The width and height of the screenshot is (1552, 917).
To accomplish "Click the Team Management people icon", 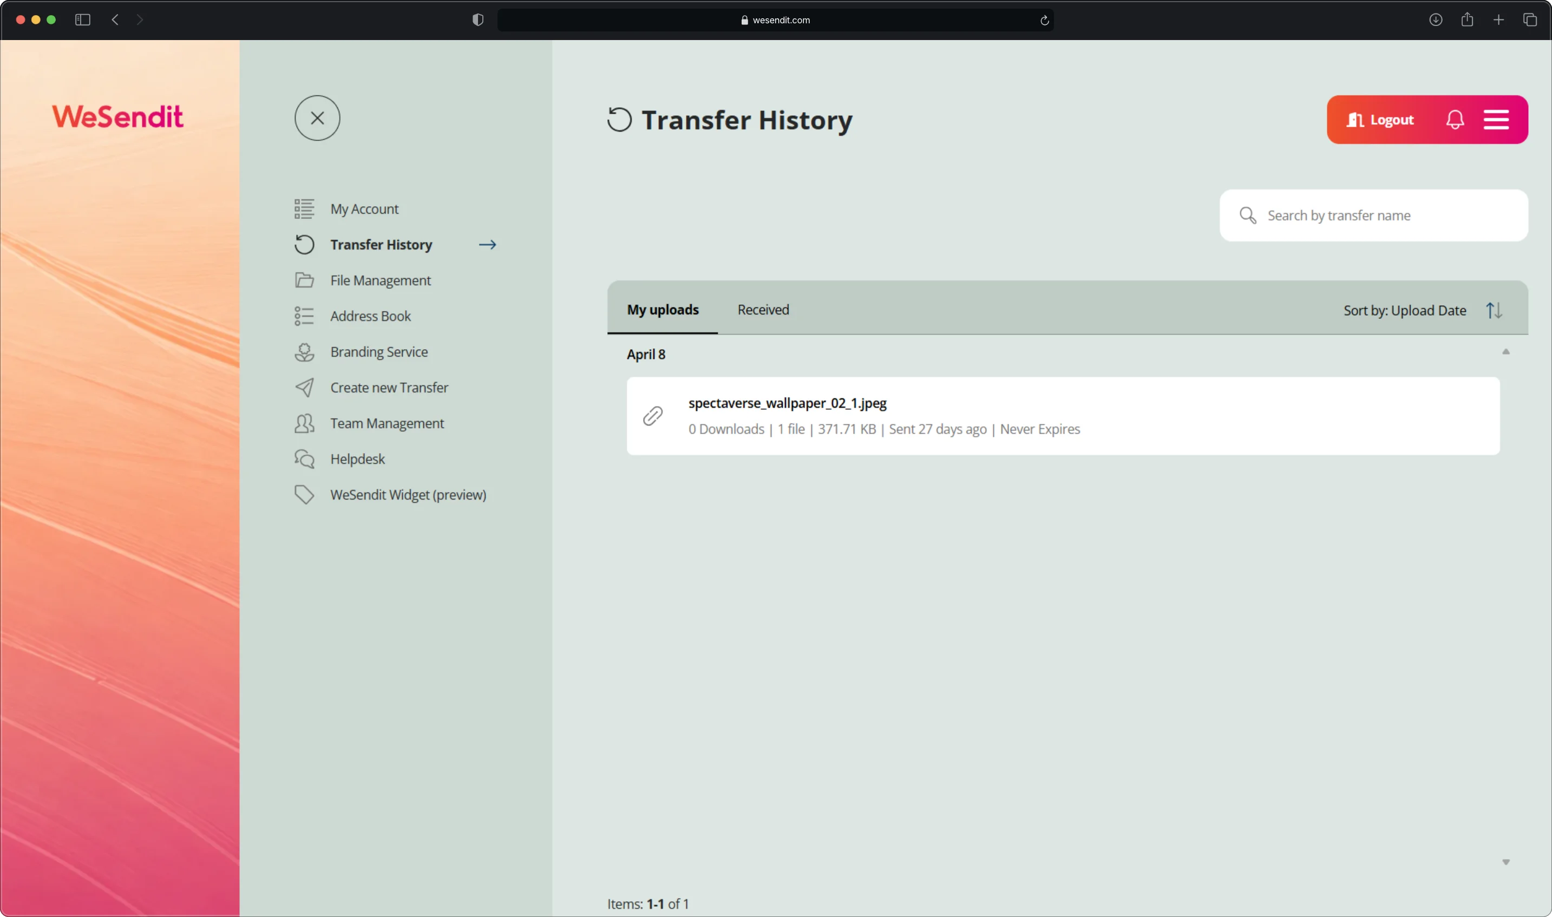I will pos(304,423).
